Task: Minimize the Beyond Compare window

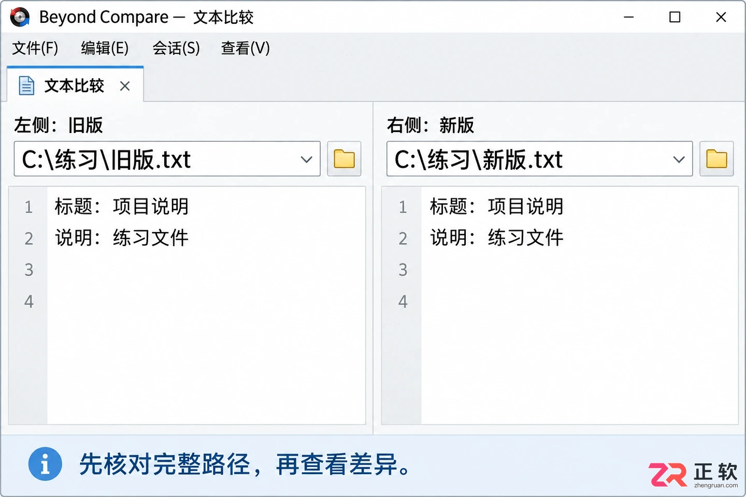Action: pos(629,17)
